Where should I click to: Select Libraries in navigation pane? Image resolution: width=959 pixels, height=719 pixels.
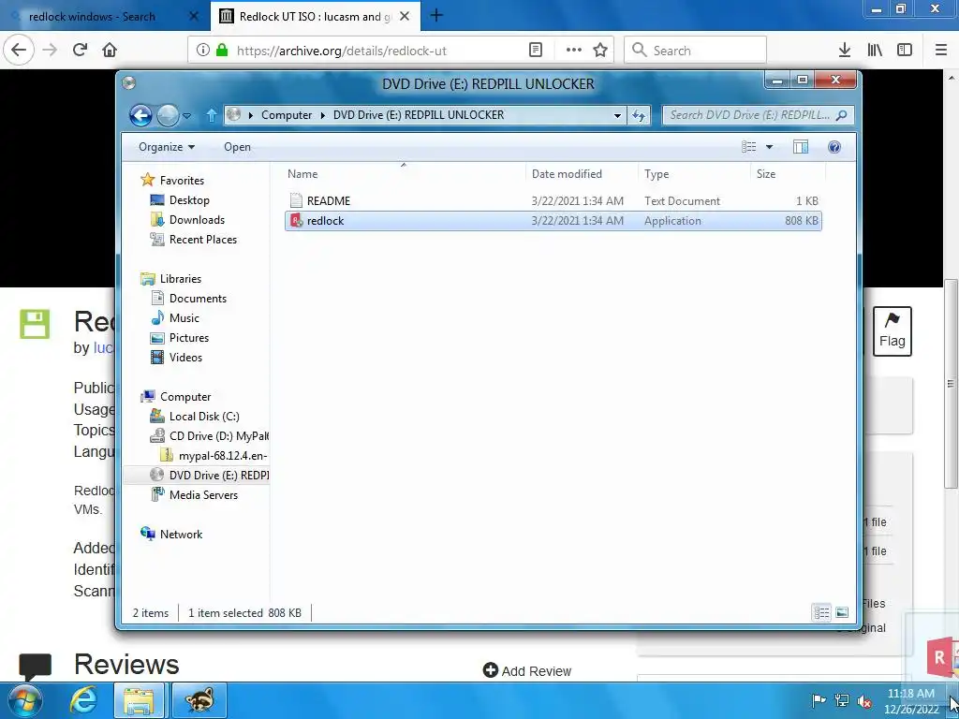tap(181, 279)
